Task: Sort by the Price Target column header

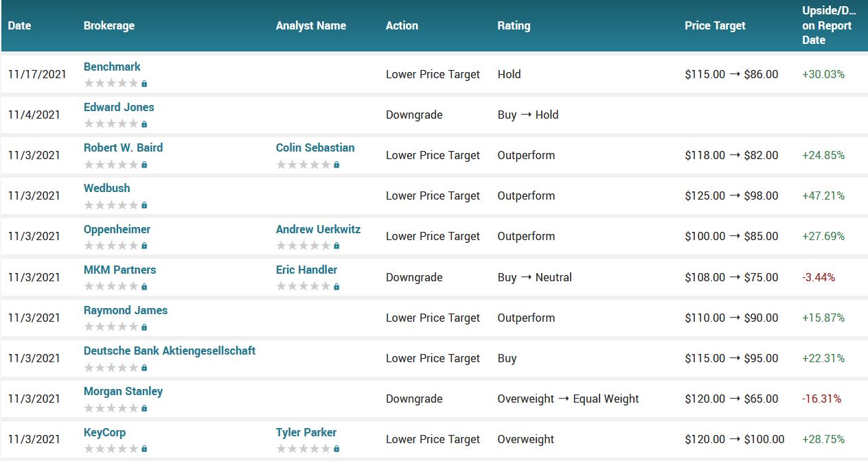Action: [x=715, y=25]
